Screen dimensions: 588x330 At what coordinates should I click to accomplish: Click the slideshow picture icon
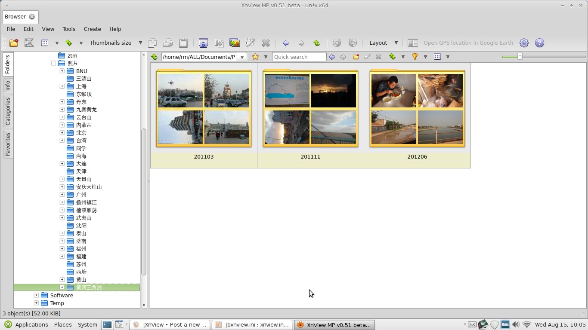pos(234,43)
